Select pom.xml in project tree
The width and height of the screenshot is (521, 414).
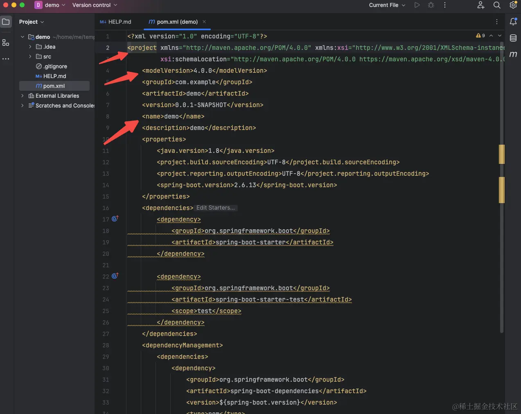(54, 86)
